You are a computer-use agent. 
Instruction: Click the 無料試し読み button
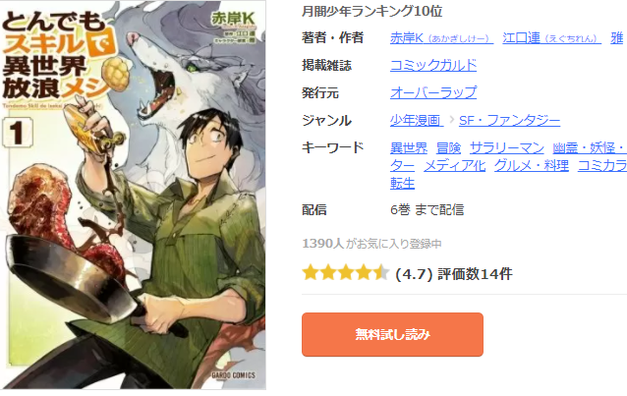(392, 334)
